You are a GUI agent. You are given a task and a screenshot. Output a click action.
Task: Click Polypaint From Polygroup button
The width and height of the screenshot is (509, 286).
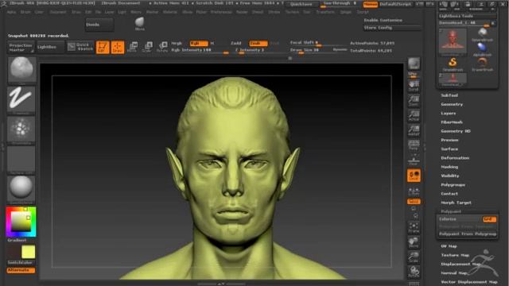(468, 234)
